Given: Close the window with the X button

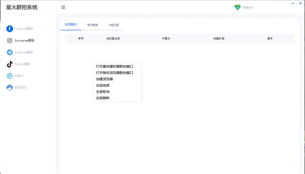Looking at the screenshot, I should 300,3.
